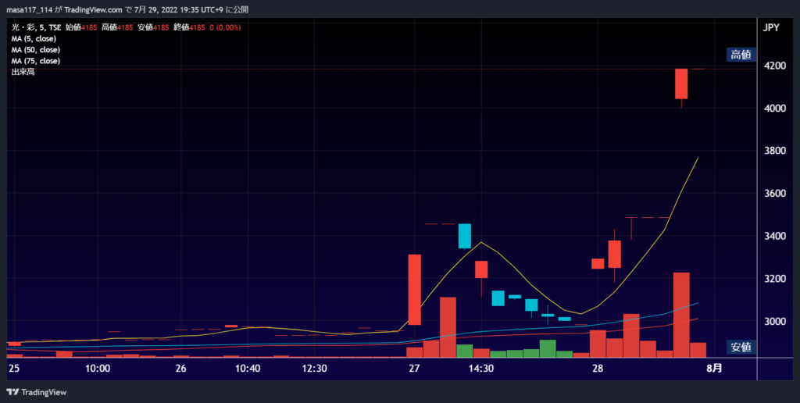This screenshot has width=800, height=403.
Task: Click the tallest green volume bar
Action: [548, 348]
